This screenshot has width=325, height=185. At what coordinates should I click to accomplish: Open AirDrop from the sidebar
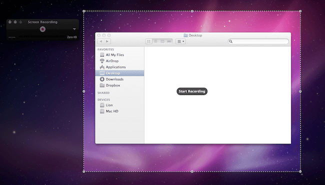tap(119, 61)
